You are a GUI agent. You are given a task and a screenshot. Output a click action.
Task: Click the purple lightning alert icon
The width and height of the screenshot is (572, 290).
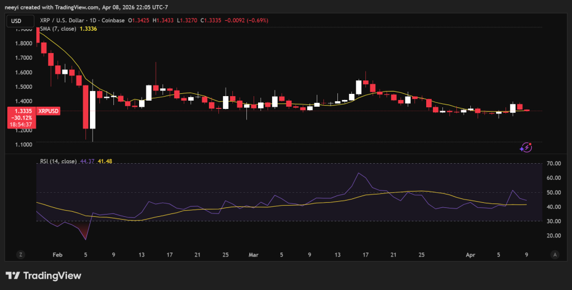tap(525, 147)
